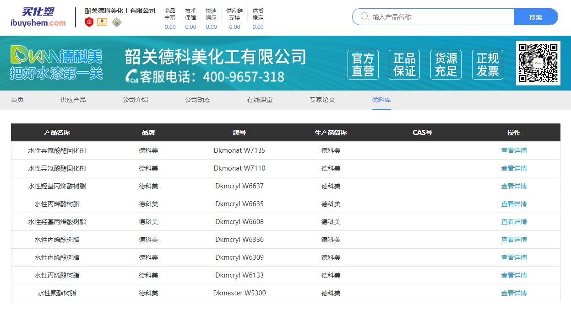The width and height of the screenshot is (571, 310).
Task: Click the 货源充足 badge in banner
Action: [446, 65]
